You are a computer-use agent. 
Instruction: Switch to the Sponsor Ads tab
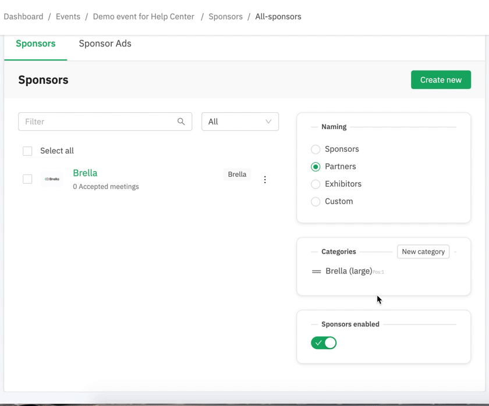[x=105, y=44]
